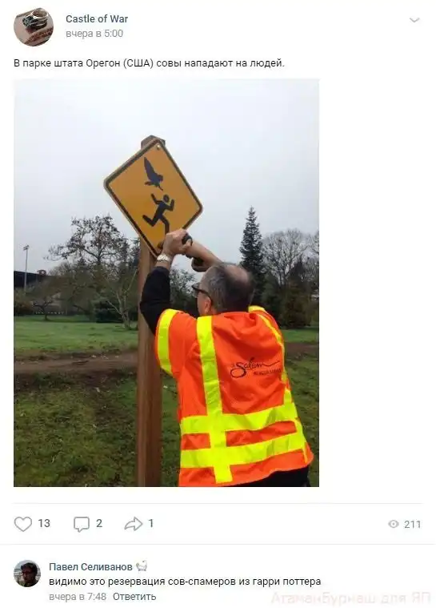
Task: Open Castle of War community page
Action: (x=97, y=18)
